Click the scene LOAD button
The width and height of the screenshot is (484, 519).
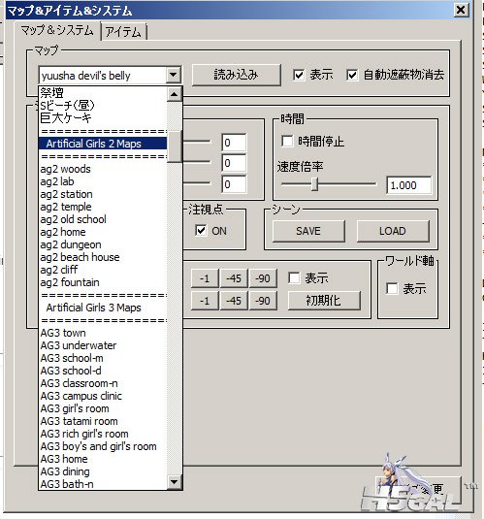tap(393, 231)
